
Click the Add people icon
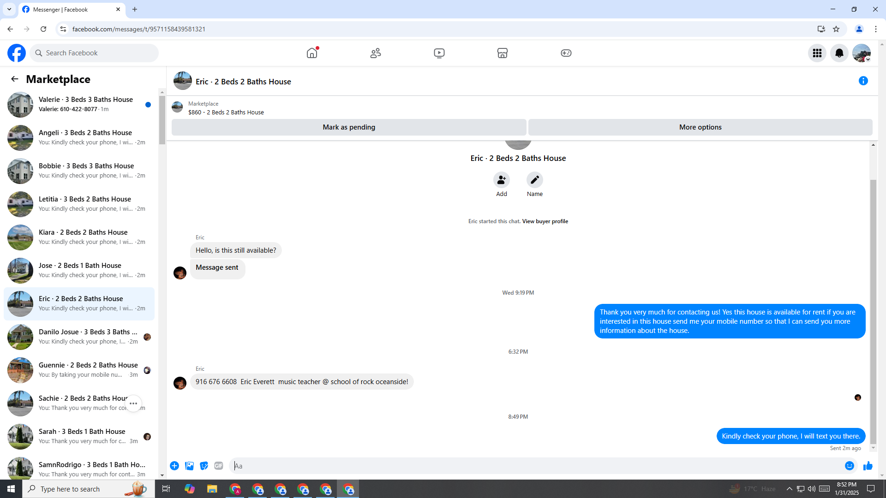502,180
